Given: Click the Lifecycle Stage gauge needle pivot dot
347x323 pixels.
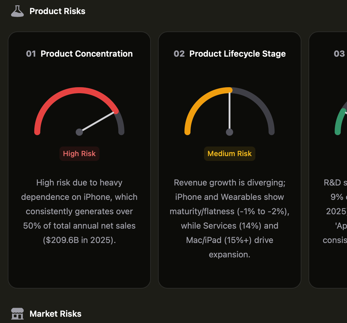Looking at the screenshot, I should [x=230, y=132].
